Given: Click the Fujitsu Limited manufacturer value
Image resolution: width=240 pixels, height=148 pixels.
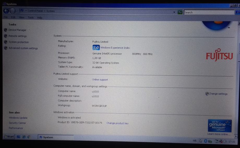Looking at the screenshot, I should [100, 42].
